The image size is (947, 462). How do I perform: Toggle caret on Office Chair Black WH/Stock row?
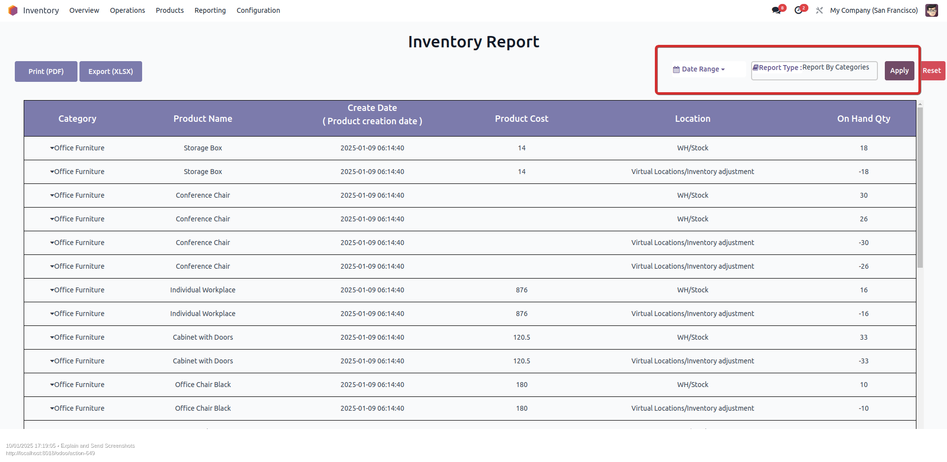click(x=52, y=385)
